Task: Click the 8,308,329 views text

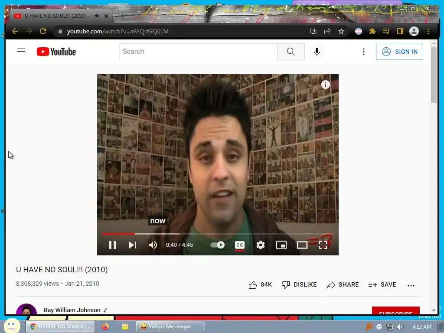Action: [37, 284]
